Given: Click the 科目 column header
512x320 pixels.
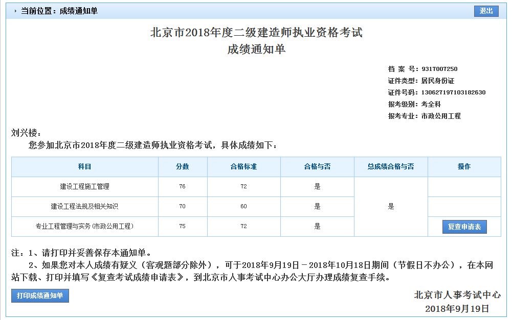Looking at the screenshot, I should (84, 167).
